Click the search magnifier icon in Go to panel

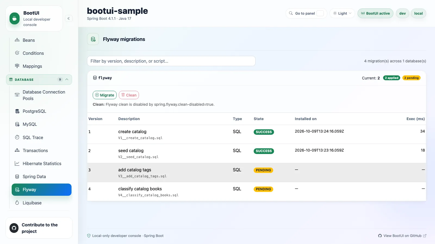[291, 13]
